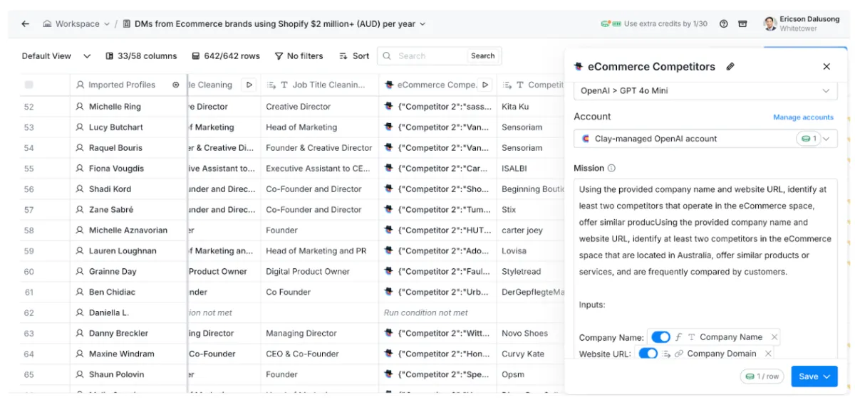Click the person icon beside Danny Breckler
The image size is (855, 407).
point(80,334)
